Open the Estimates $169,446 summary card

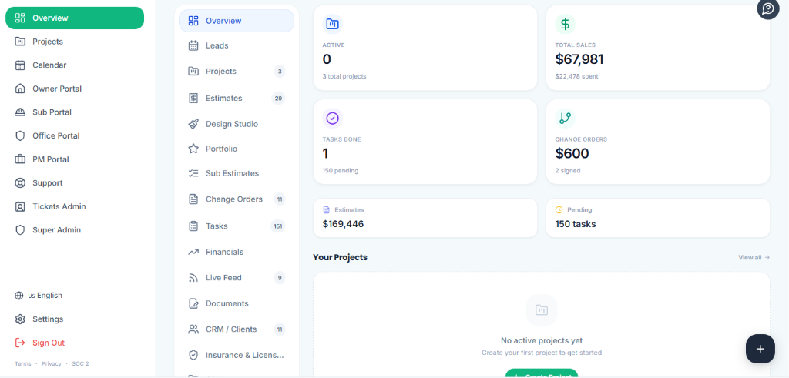pyautogui.click(x=425, y=218)
